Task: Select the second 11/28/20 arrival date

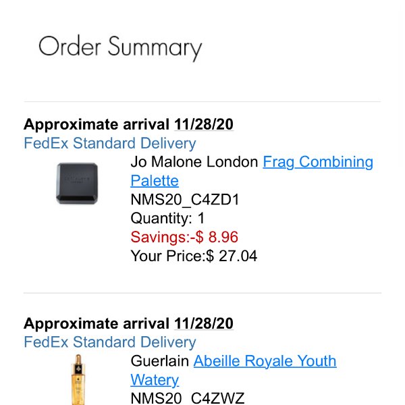Action: (204, 323)
